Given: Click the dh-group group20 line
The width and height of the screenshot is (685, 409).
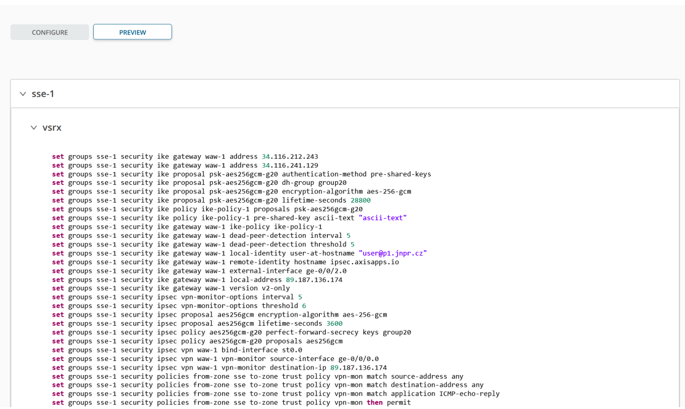Looking at the screenshot, I should pyautogui.click(x=199, y=183).
